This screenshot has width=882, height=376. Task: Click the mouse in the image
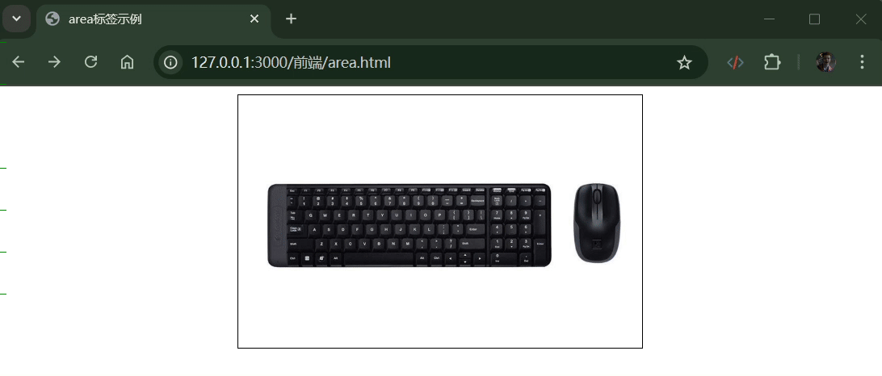point(597,223)
